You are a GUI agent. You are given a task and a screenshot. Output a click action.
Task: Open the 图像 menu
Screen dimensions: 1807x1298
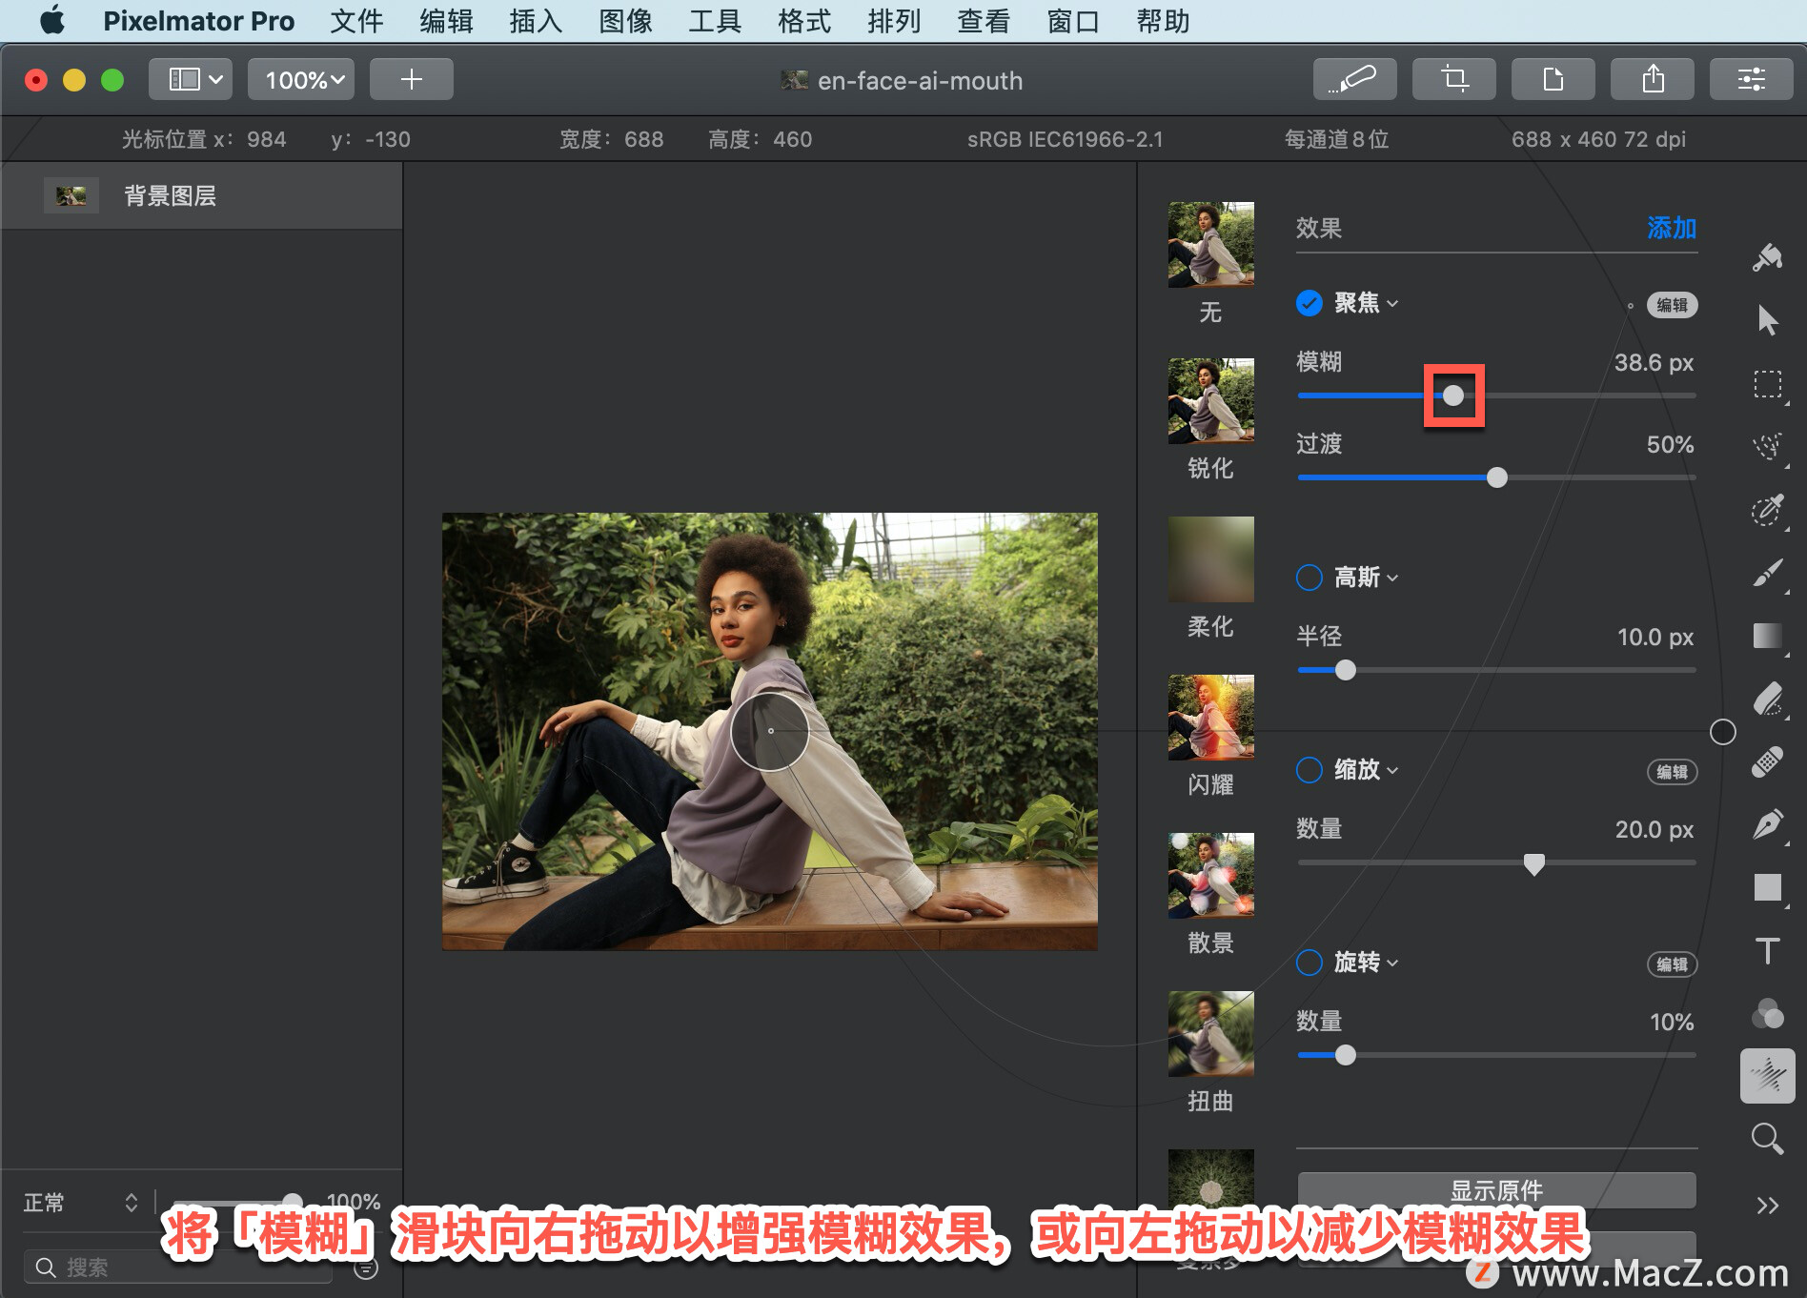pos(625,20)
